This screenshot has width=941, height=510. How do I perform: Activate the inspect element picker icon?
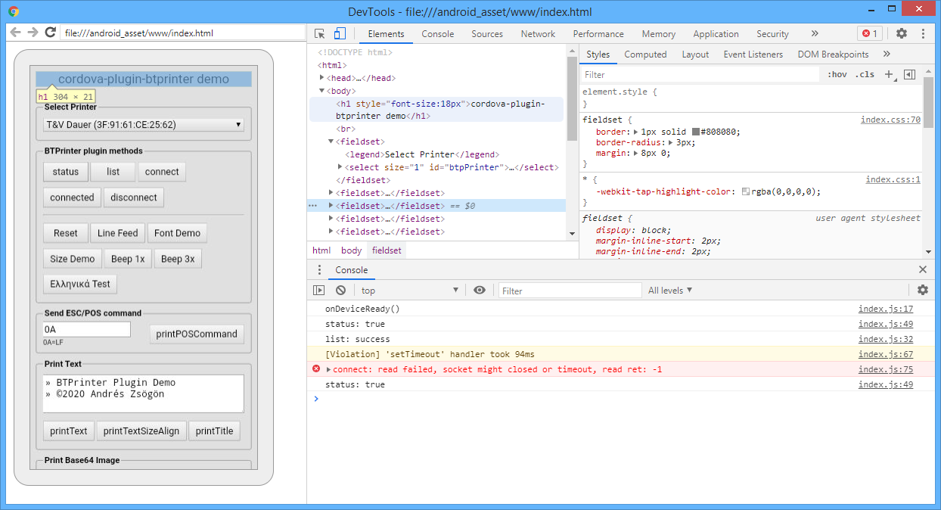click(x=320, y=34)
